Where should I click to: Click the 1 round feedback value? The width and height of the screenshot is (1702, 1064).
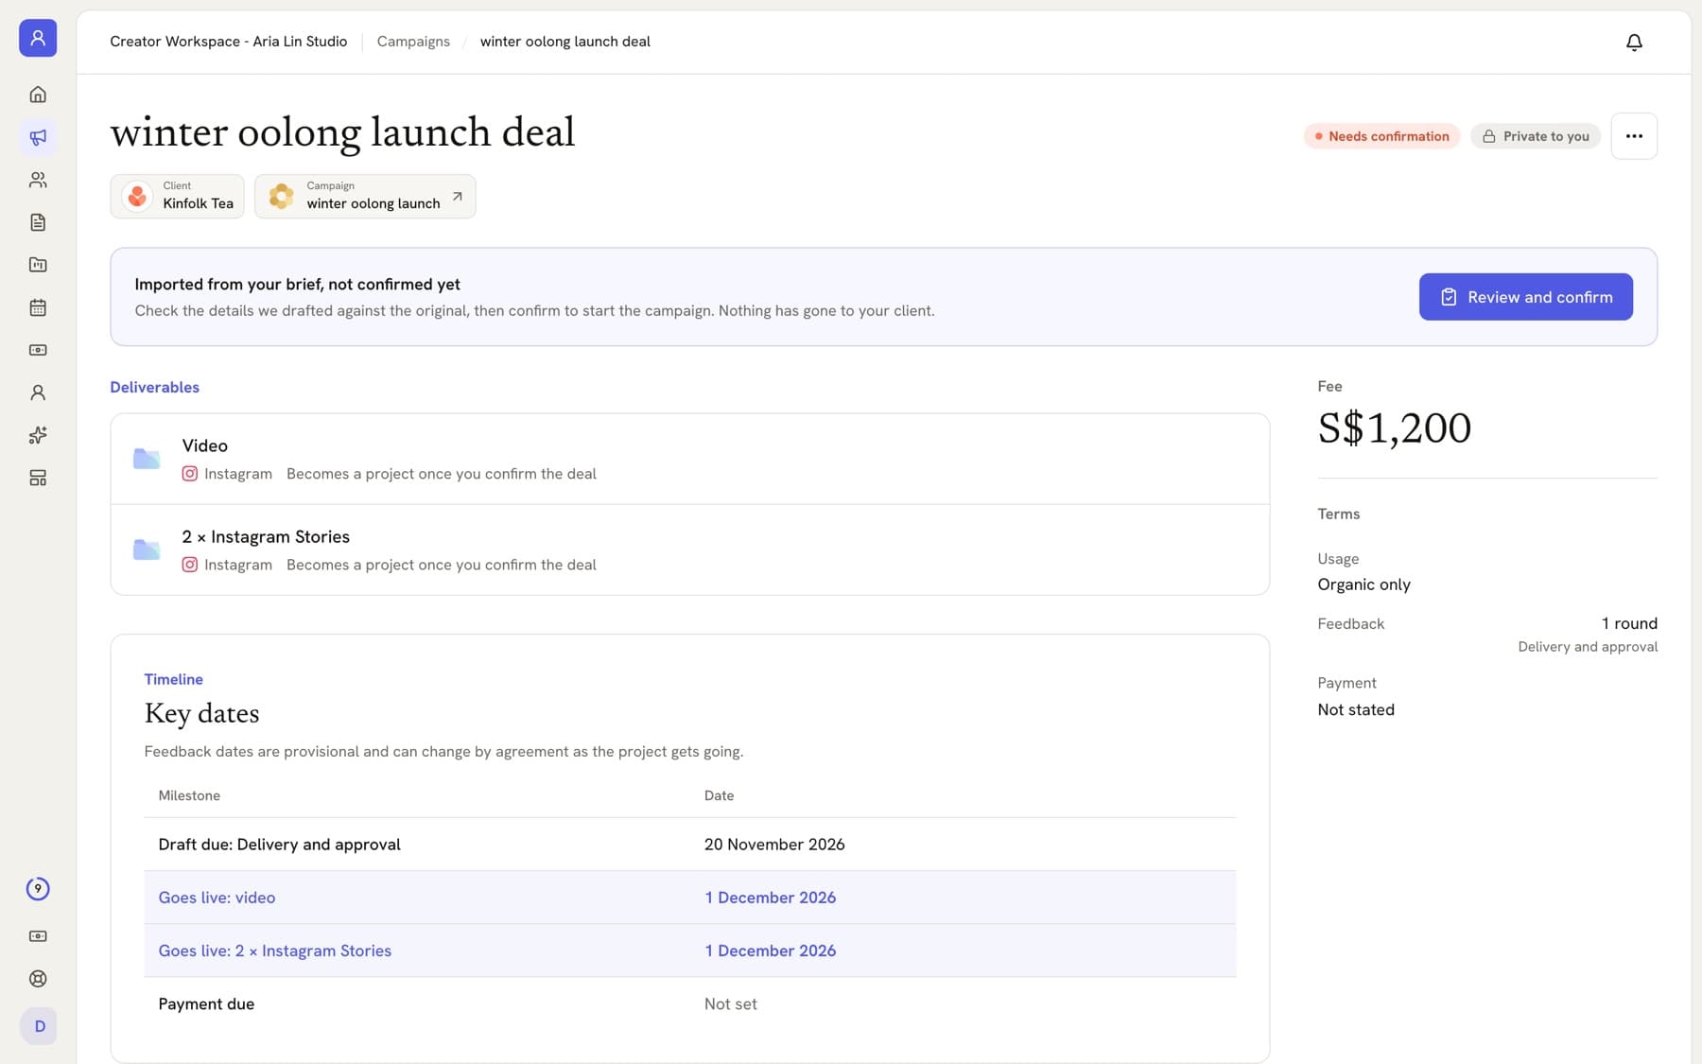point(1629,623)
